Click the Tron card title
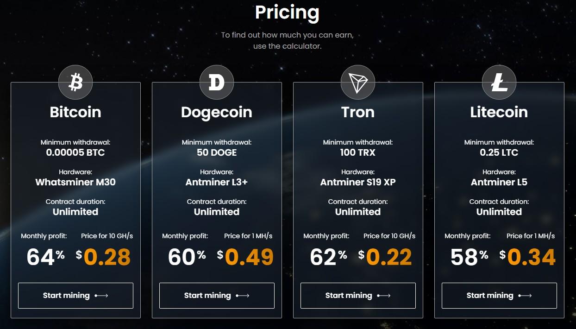The height and width of the screenshot is (329, 576). (358, 112)
